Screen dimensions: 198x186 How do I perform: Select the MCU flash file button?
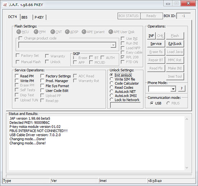pos(19,32)
